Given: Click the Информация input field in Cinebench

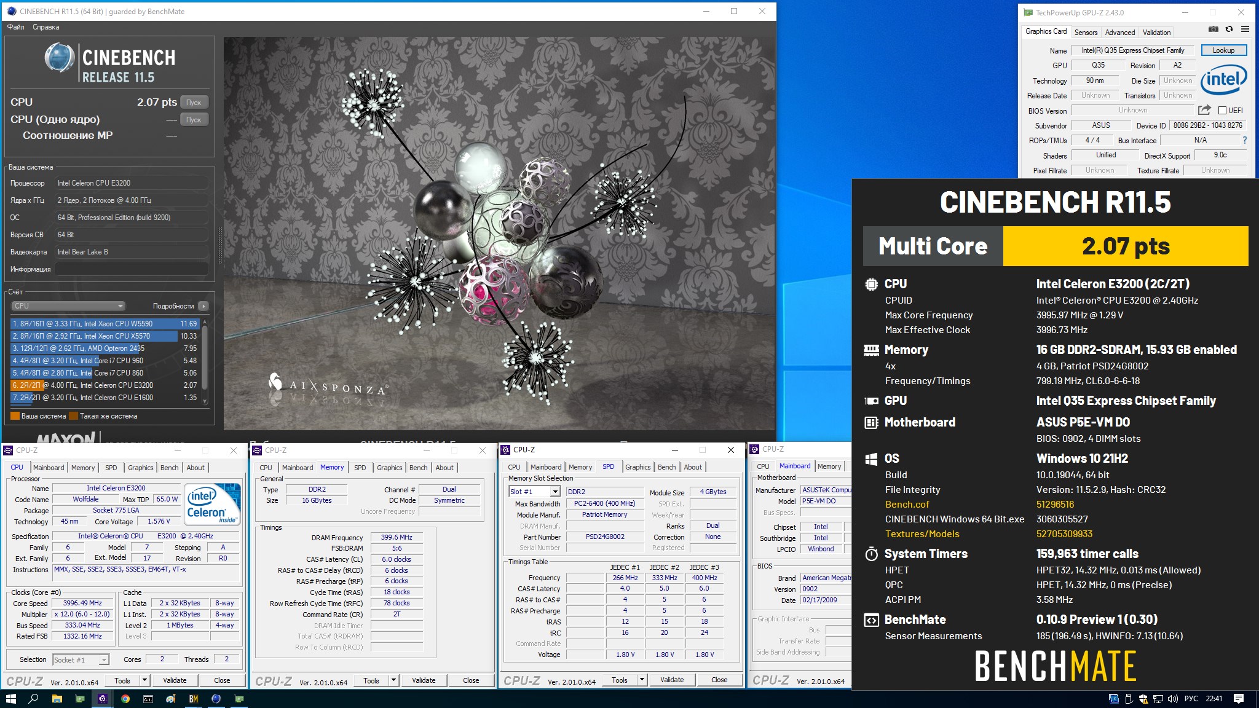Looking at the screenshot, I should 132,269.
